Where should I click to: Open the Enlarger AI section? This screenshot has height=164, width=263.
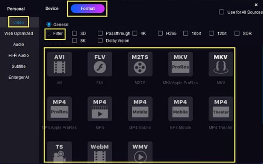[x=18, y=77]
